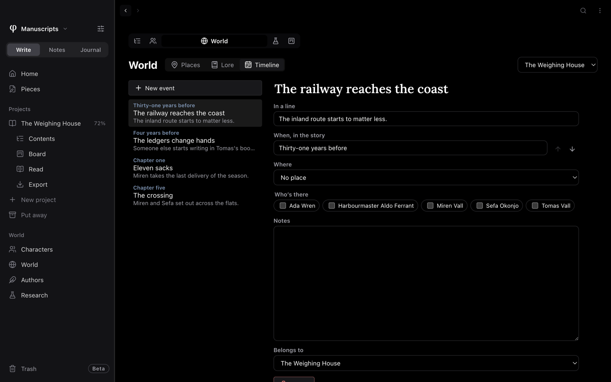
Task: Switch to the characters people icon tab
Action: click(153, 41)
